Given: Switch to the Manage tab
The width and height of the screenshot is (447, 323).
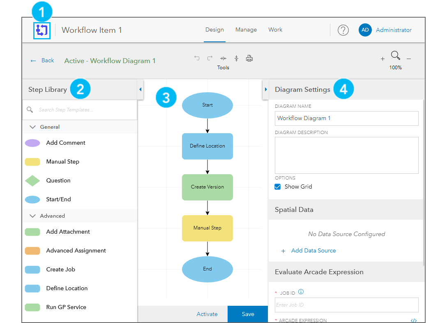Looking at the screenshot, I should click(246, 30).
